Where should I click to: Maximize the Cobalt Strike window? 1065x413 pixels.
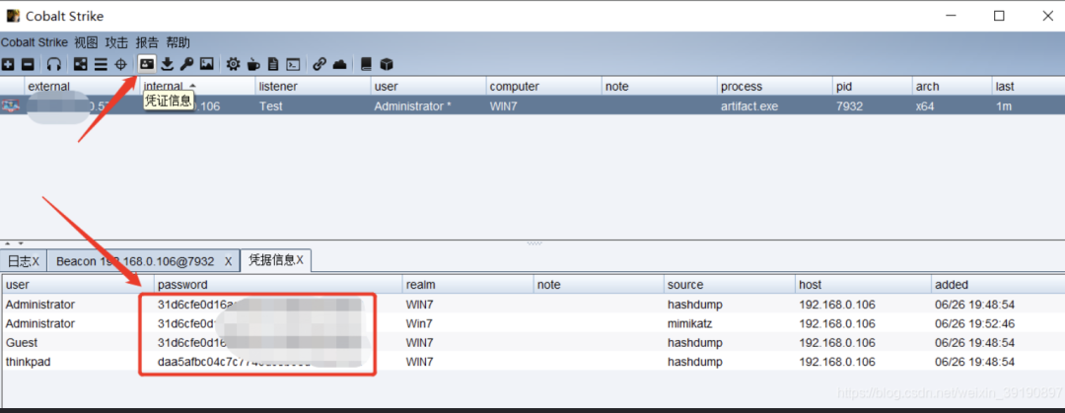pos(999,16)
